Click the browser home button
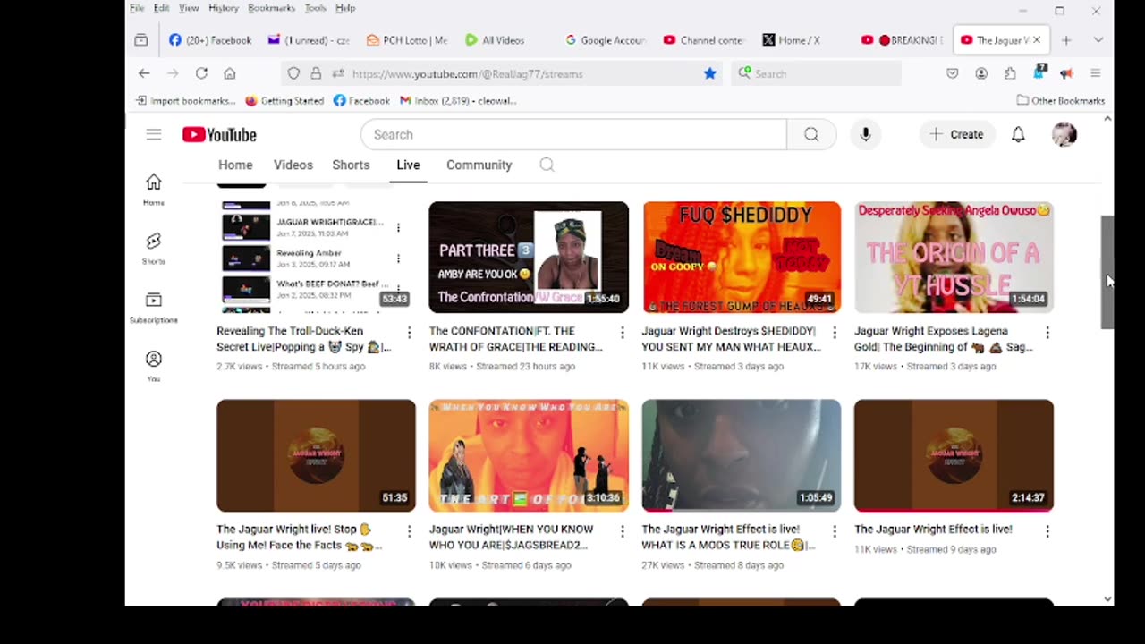The width and height of the screenshot is (1145, 644). (230, 73)
